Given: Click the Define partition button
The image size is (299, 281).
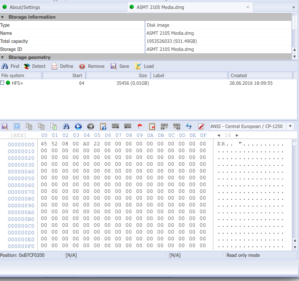Looking at the screenshot, I should (x=63, y=66).
